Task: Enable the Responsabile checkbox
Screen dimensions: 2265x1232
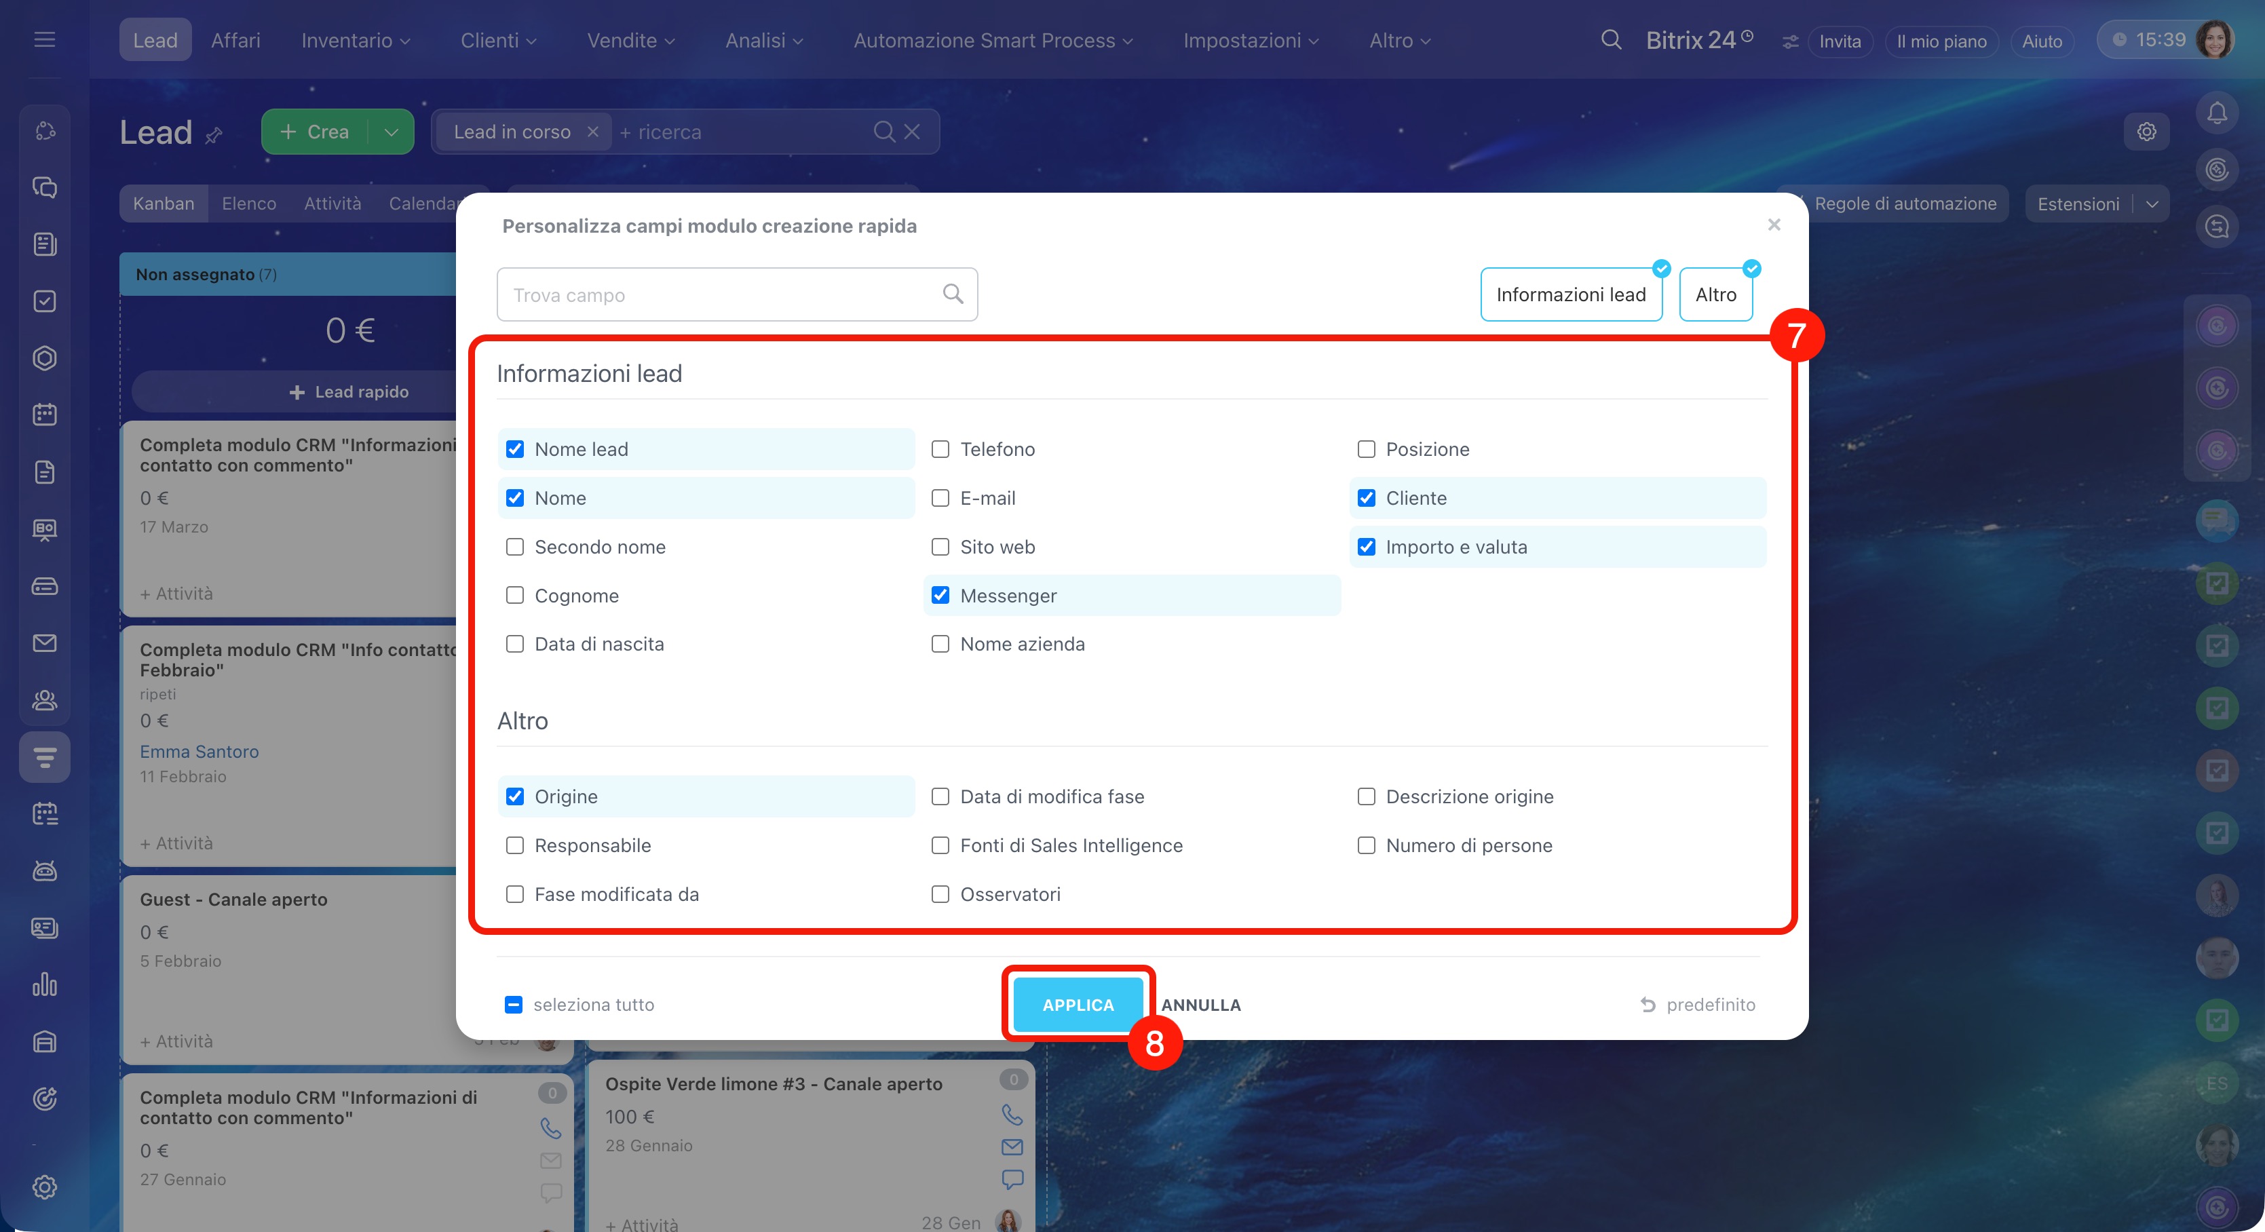Action: click(x=515, y=845)
